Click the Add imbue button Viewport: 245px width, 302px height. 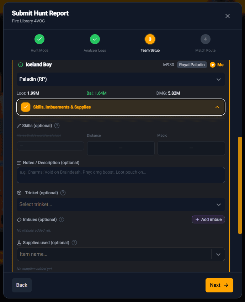pos(208,219)
